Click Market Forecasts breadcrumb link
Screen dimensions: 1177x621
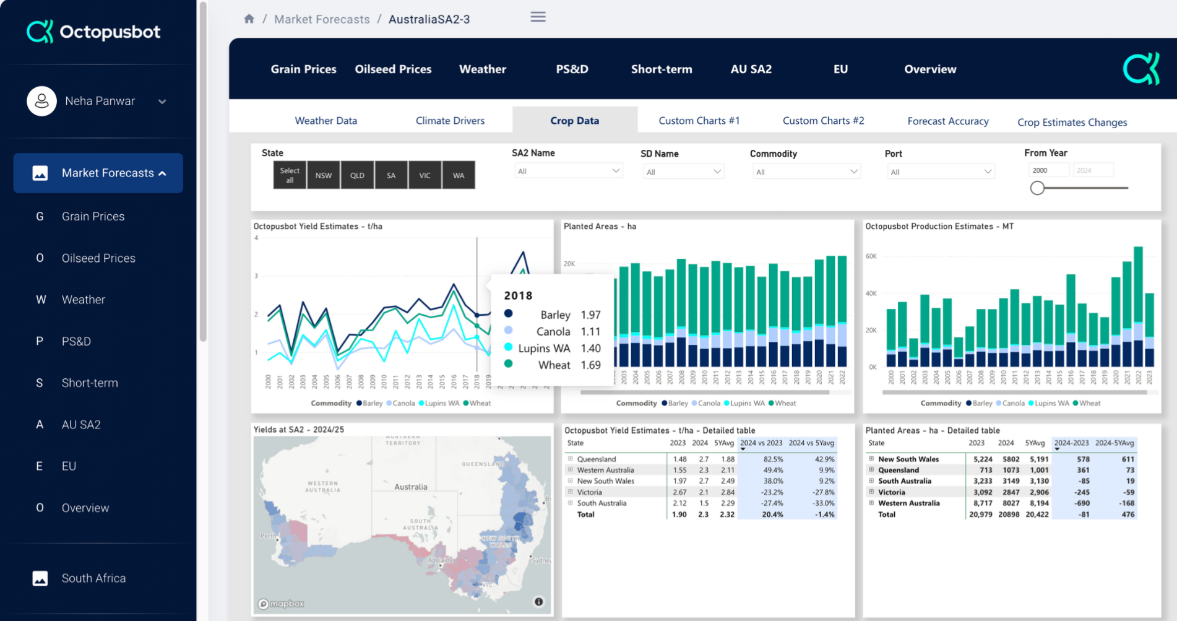[322, 19]
